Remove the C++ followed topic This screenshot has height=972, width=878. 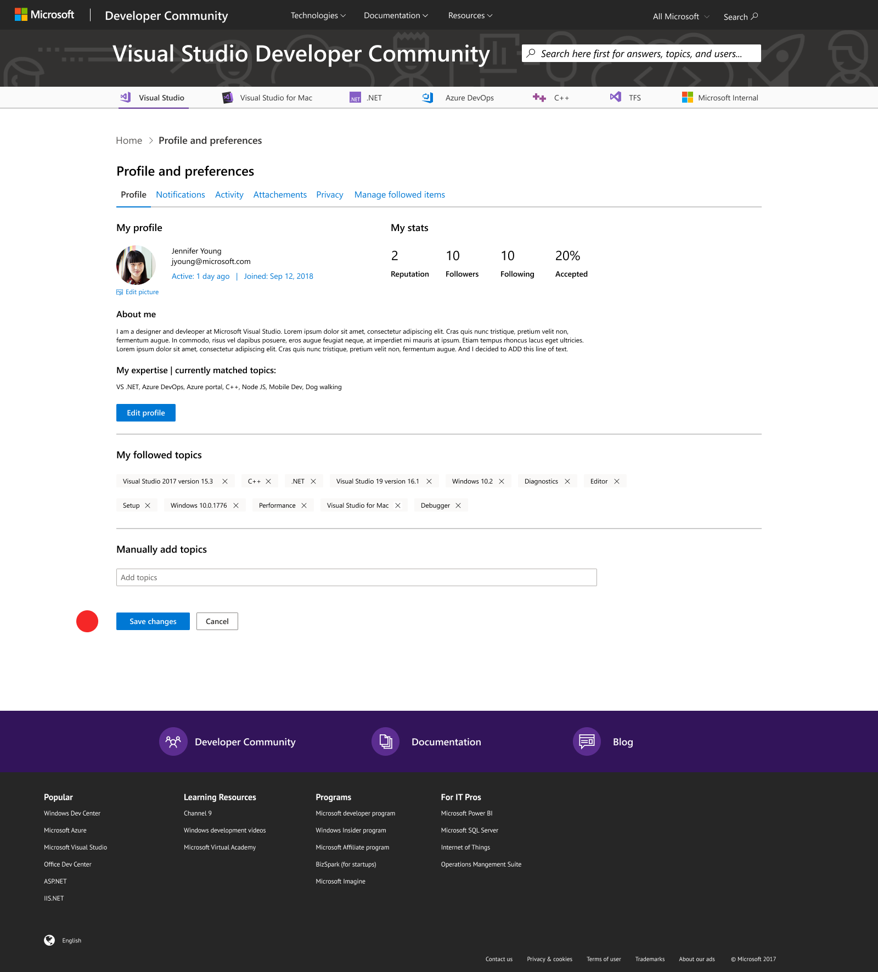[268, 481]
